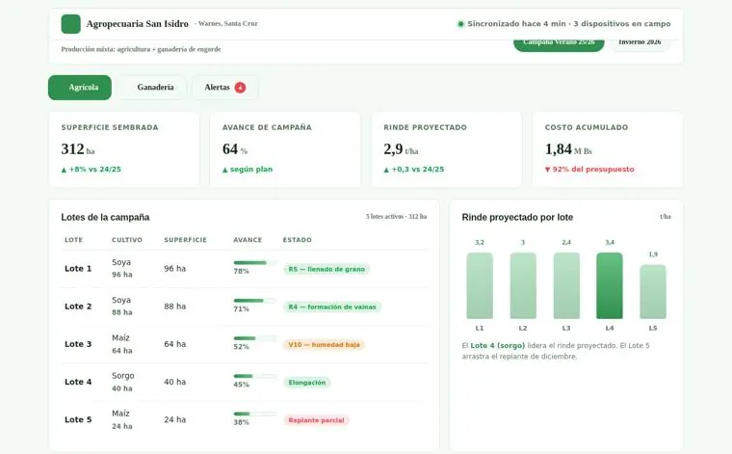Select the Campaña Verano 25/26 pill
The height and width of the screenshot is (454, 732).
pos(559,43)
